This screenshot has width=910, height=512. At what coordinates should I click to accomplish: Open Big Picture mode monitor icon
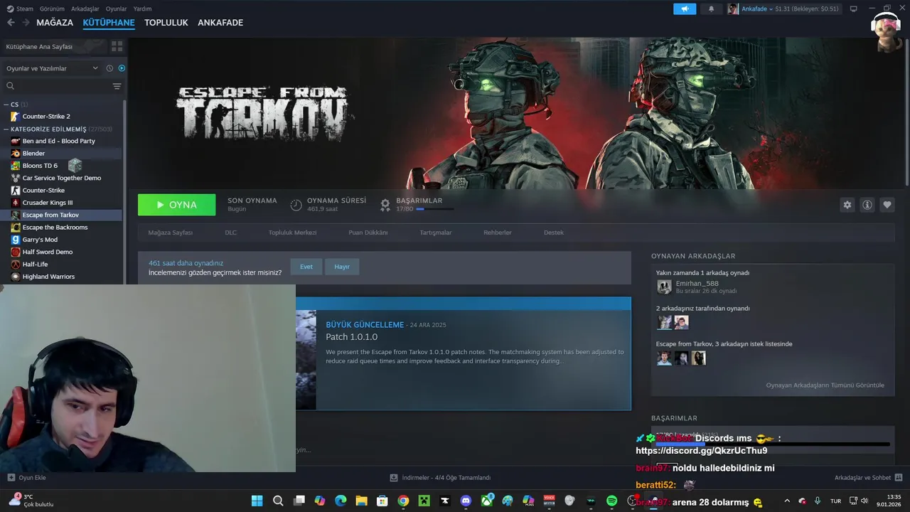click(854, 9)
